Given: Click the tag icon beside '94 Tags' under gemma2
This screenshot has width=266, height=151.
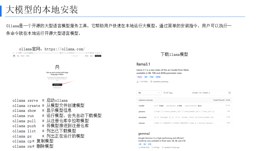Looking at the screenshot, I should click(153, 147).
